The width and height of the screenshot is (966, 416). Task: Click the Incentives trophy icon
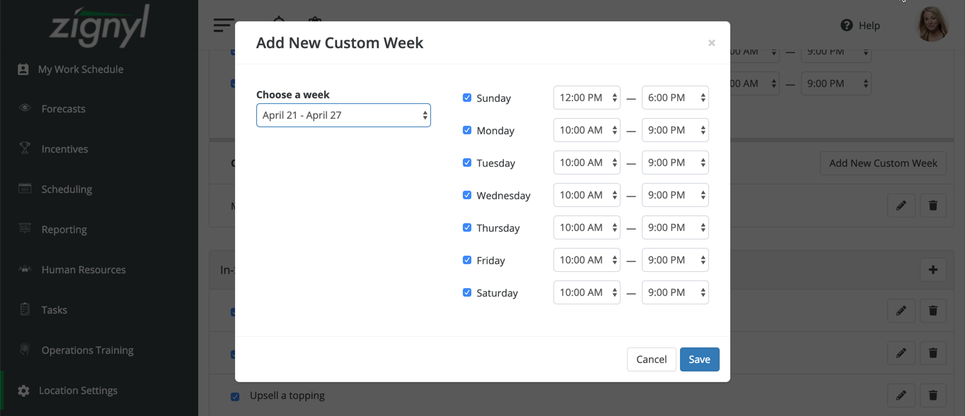25,149
